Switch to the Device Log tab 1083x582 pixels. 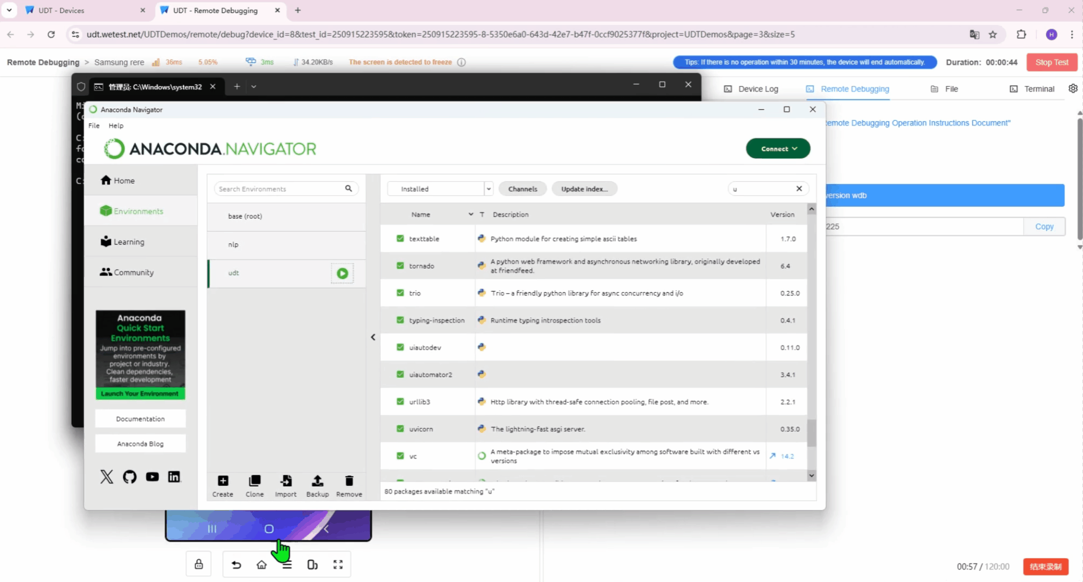751,89
